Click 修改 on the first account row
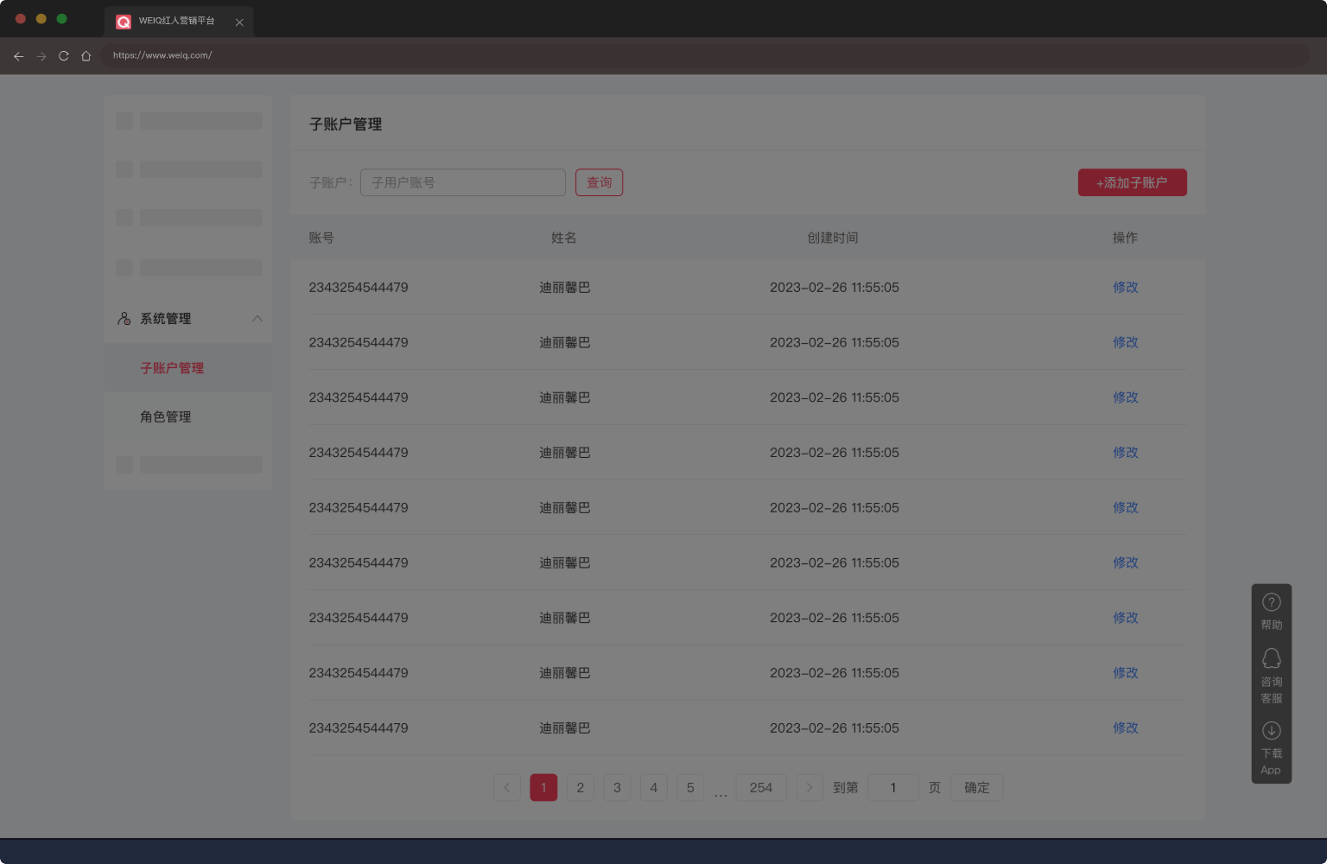This screenshot has height=864, width=1327. tap(1126, 287)
